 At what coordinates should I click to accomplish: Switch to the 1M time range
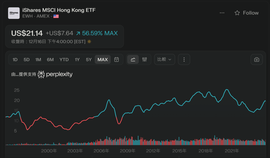38,60
